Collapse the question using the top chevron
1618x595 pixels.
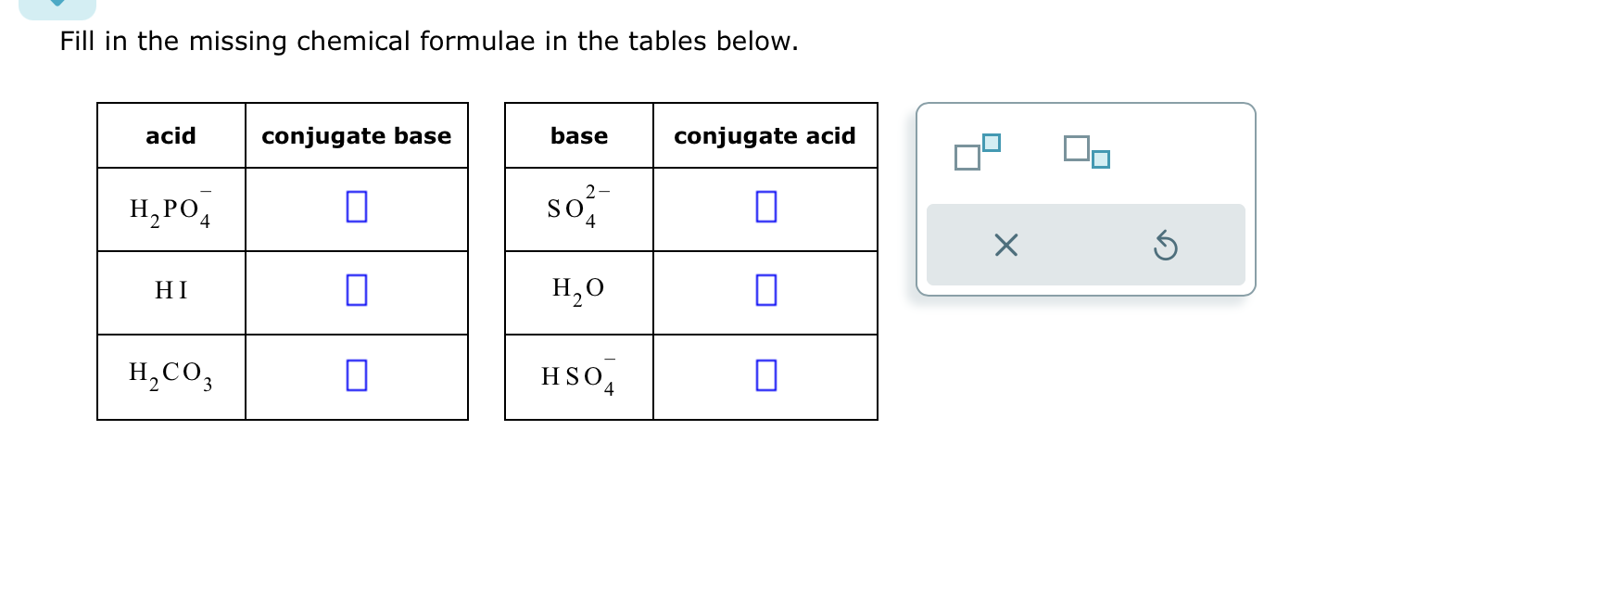coord(58,6)
